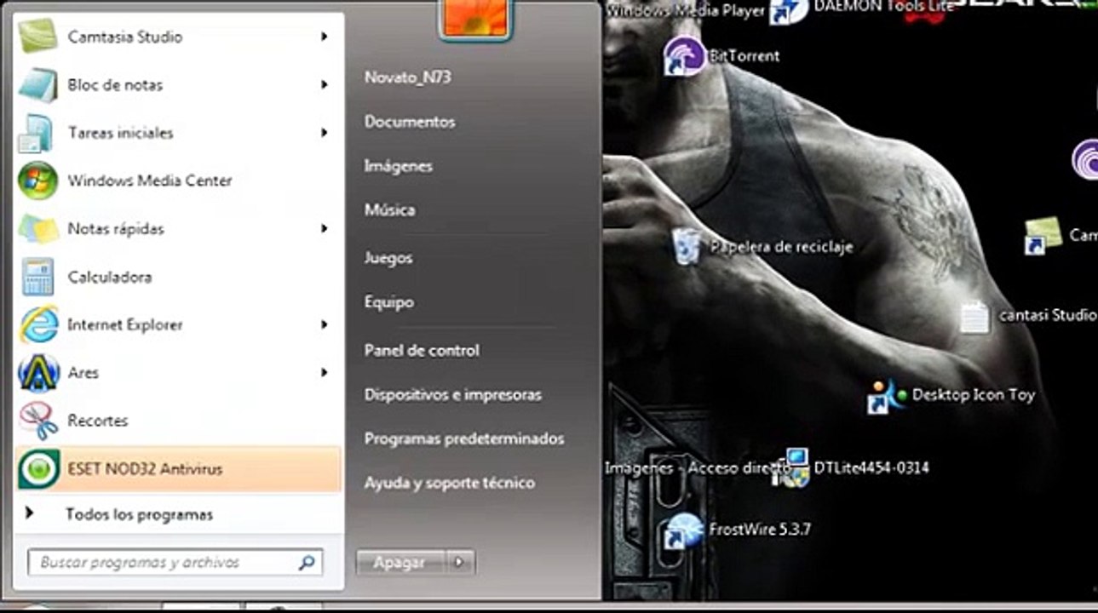This screenshot has width=1098, height=613.
Task: Open Panel de control
Action: coord(422,350)
